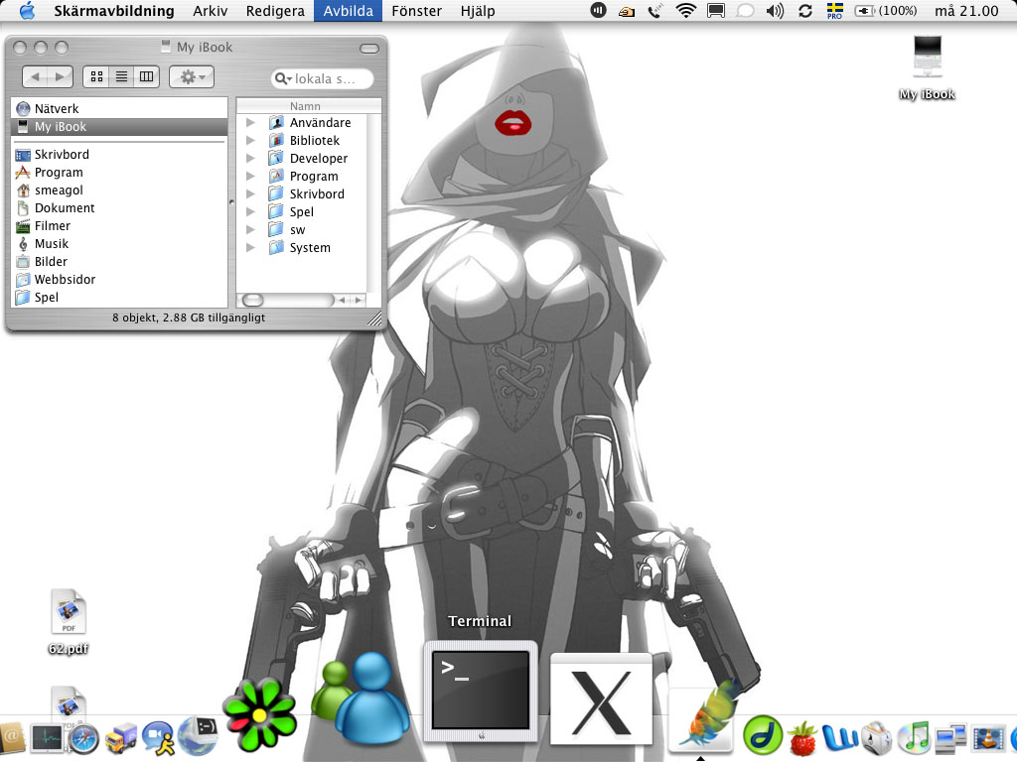Open the search scope magnifier dropdown
The width and height of the screenshot is (1017, 762).
point(283,78)
